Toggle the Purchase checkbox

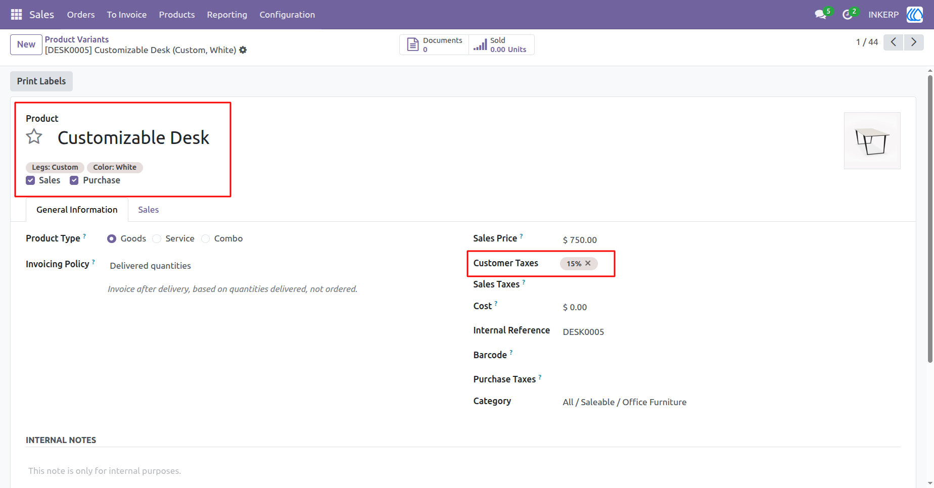coord(74,180)
